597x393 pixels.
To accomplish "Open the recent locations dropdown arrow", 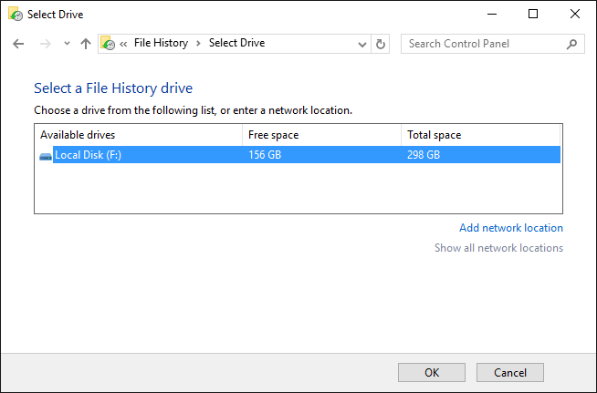I will click(x=67, y=44).
